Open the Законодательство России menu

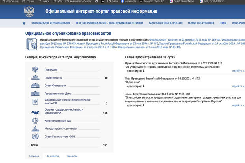click(166, 23)
